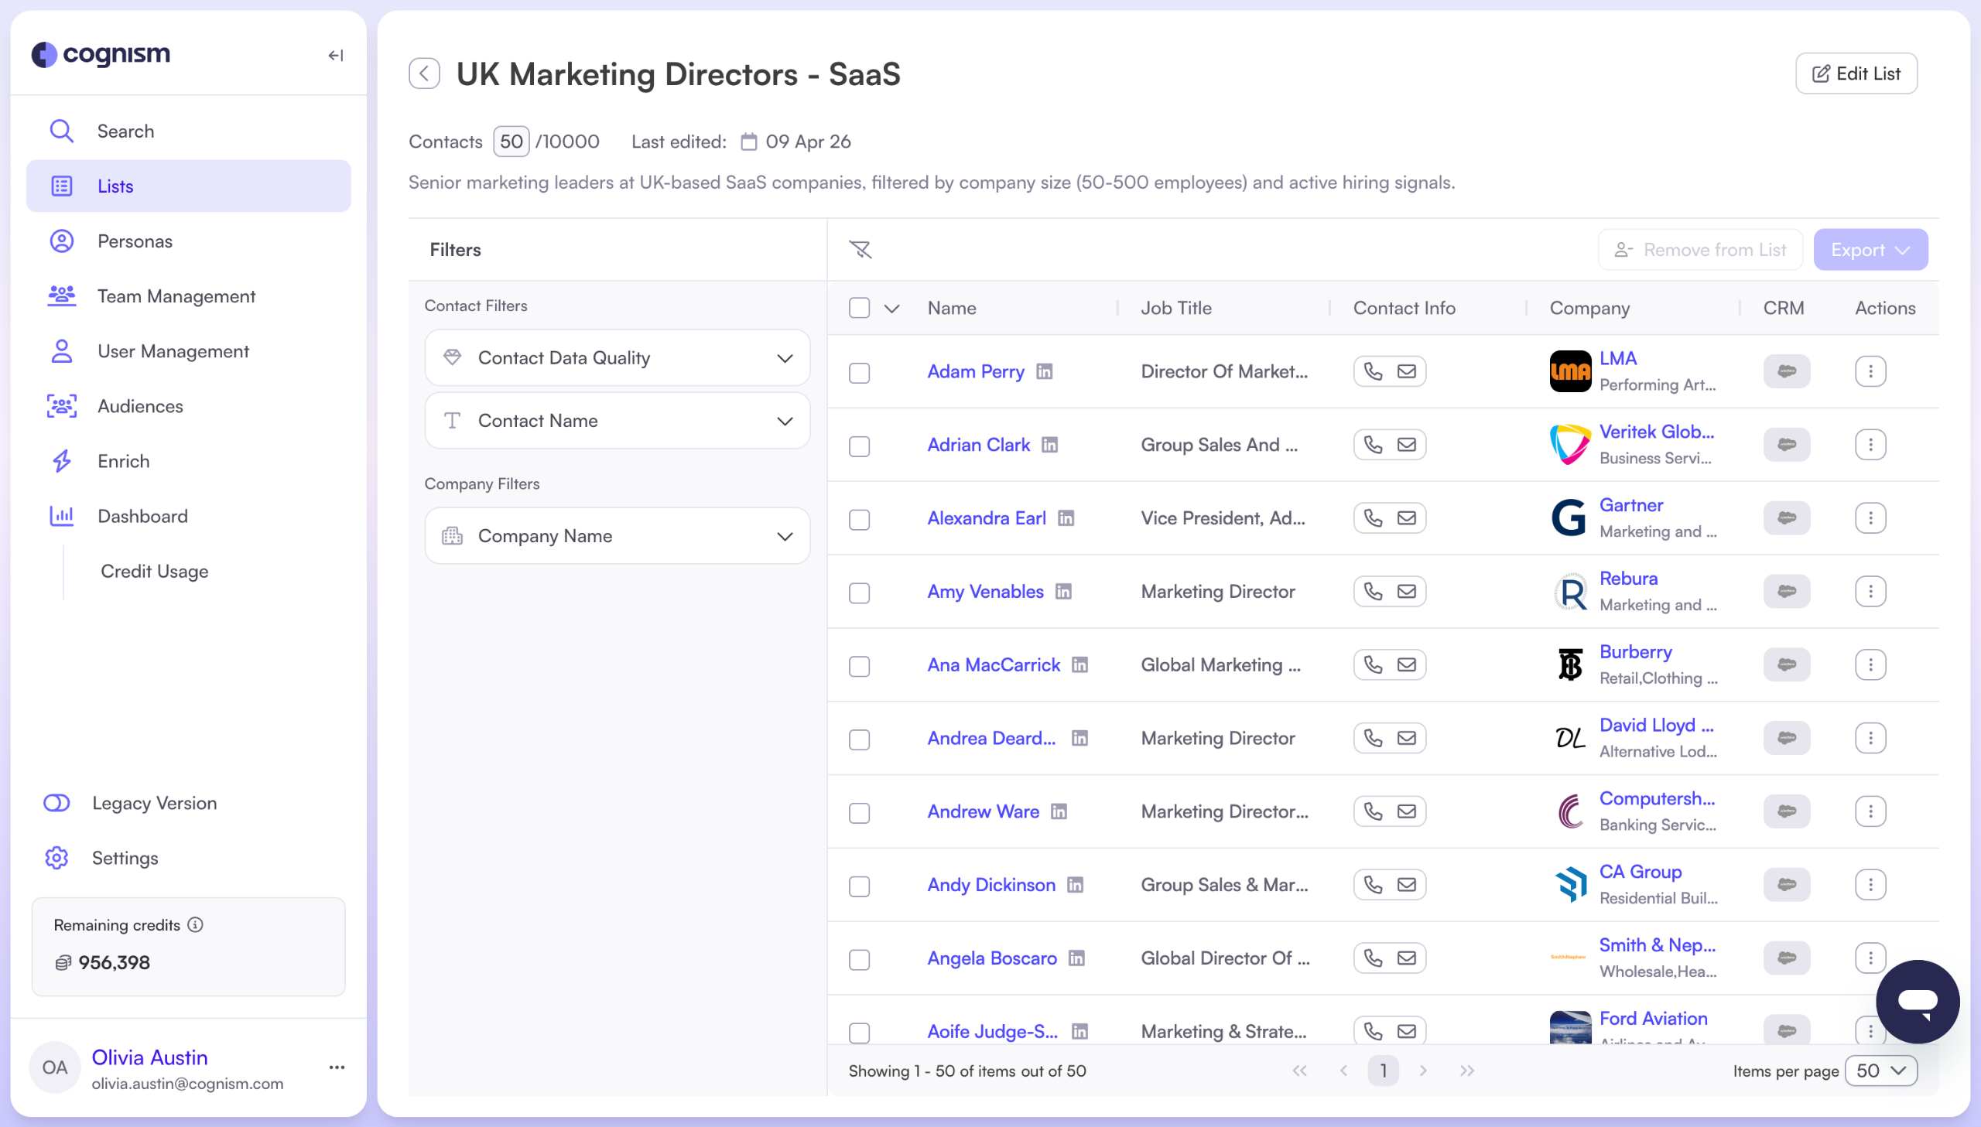
Task: Edit the Contacts count input field
Action: pyautogui.click(x=511, y=141)
